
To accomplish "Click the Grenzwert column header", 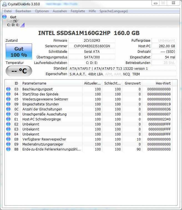I will (132, 83).
